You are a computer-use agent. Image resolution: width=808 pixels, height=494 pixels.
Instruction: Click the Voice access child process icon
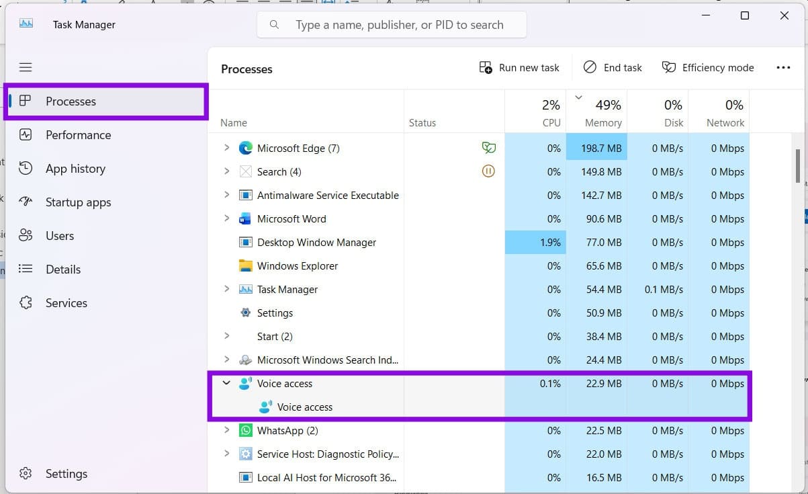pos(266,407)
